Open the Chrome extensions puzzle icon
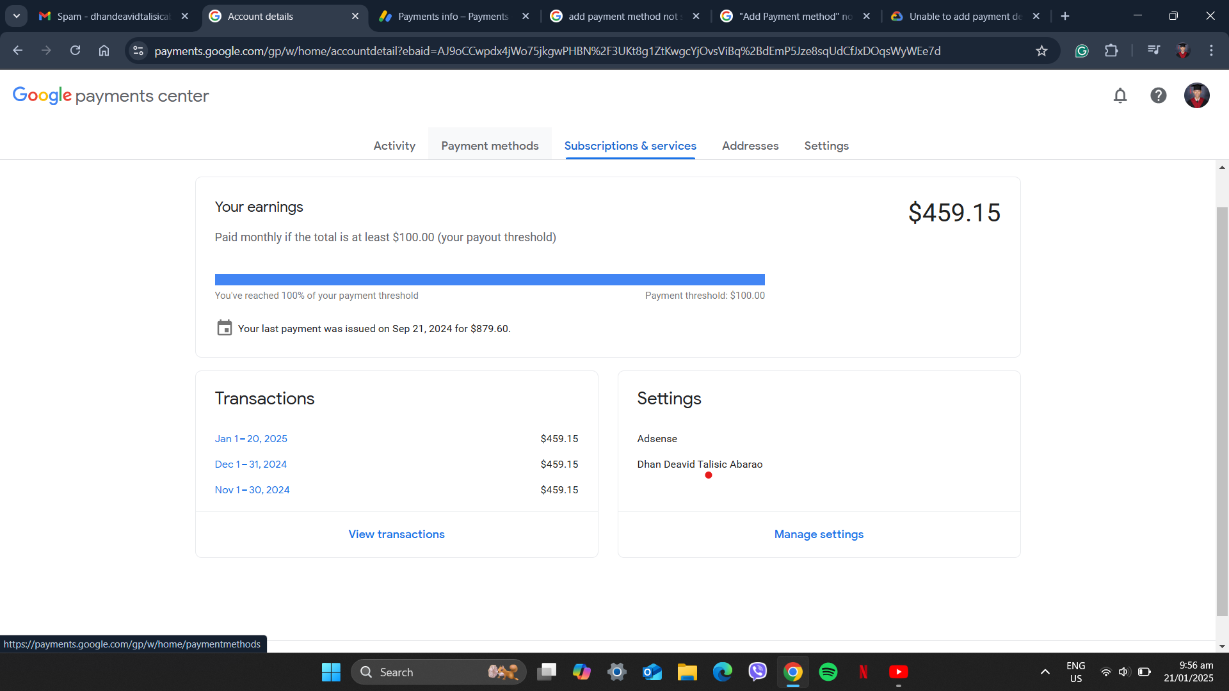 pos(1111,51)
